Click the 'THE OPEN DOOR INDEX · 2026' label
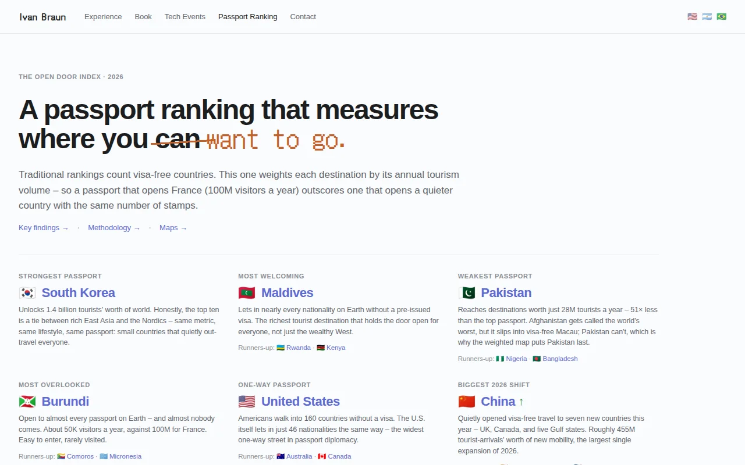 click(x=71, y=77)
